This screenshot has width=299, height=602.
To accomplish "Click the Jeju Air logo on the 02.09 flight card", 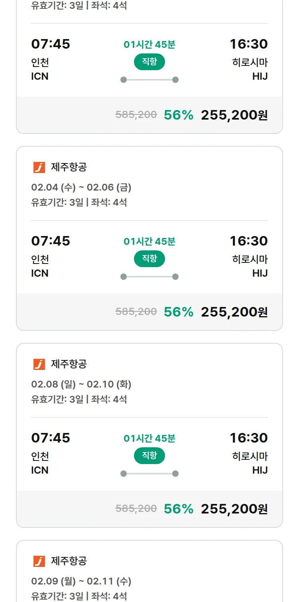I will [39, 561].
